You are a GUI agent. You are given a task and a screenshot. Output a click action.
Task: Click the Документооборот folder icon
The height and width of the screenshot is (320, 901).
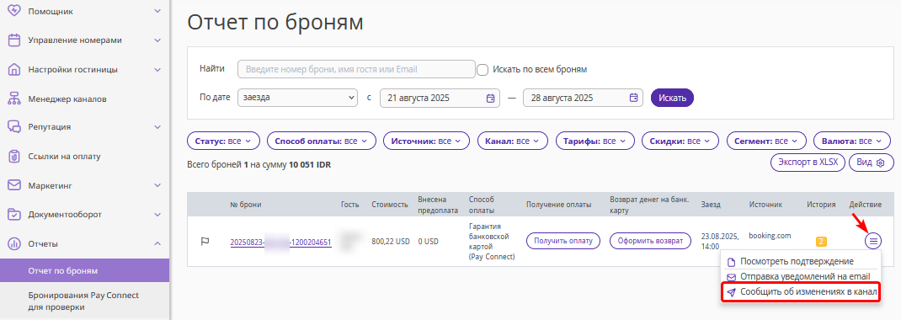click(14, 214)
